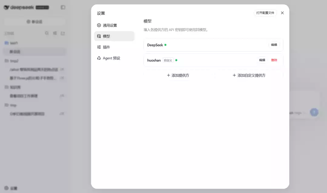
Task: Click the 添加提供方 button
Action: coord(178,75)
